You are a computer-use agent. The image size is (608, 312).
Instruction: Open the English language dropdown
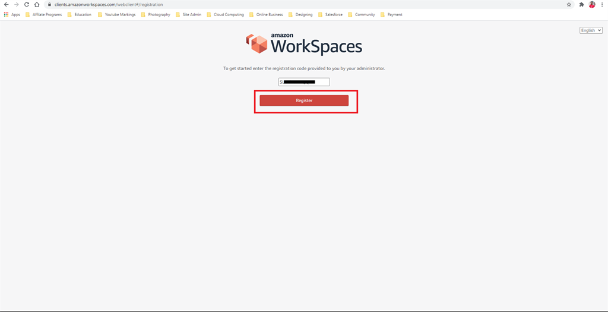[591, 30]
